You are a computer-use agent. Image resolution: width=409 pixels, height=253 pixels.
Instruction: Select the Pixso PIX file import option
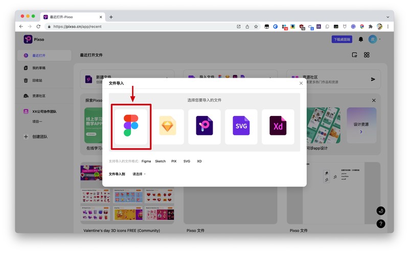[x=204, y=127]
